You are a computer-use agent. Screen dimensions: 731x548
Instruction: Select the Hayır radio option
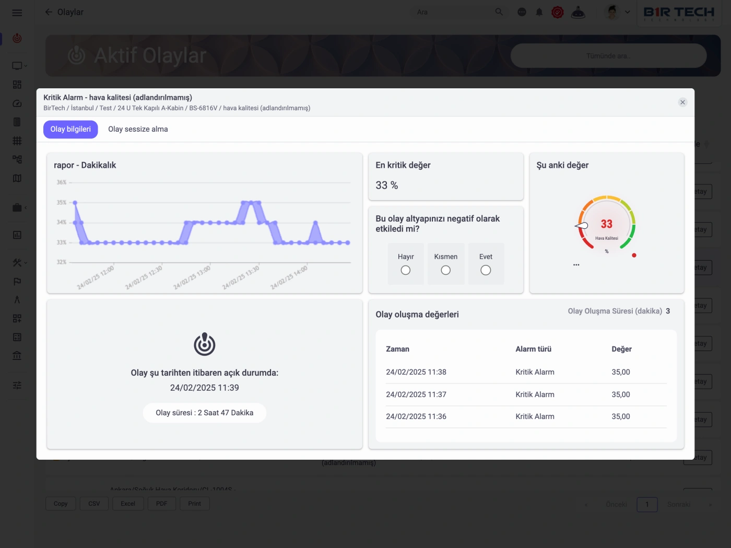pyautogui.click(x=406, y=270)
